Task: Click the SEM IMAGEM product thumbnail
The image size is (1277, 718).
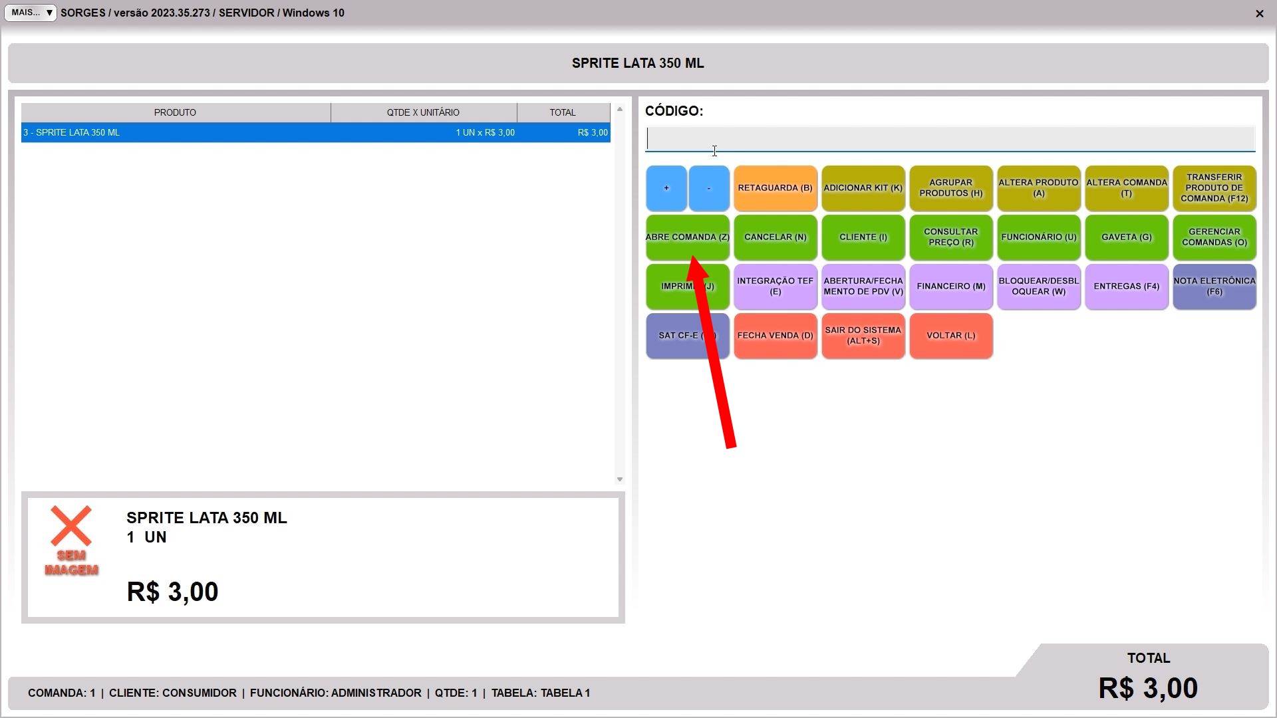Action: pos(71,540)
